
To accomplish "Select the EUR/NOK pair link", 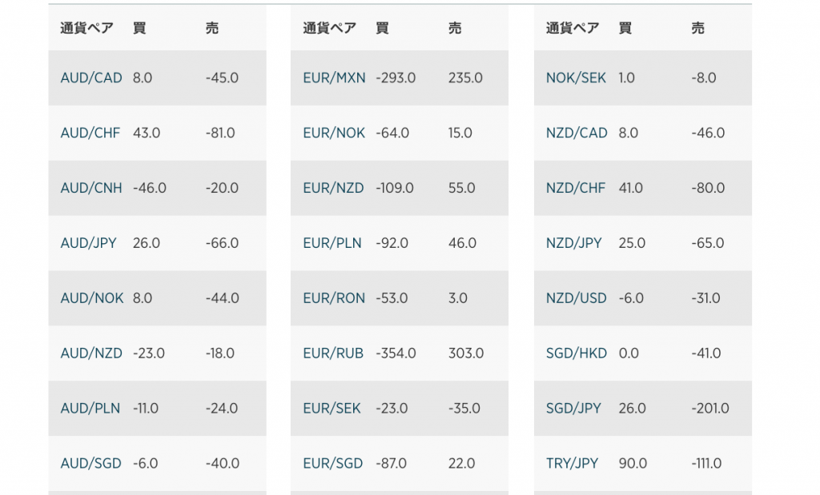I will [334, 134].
